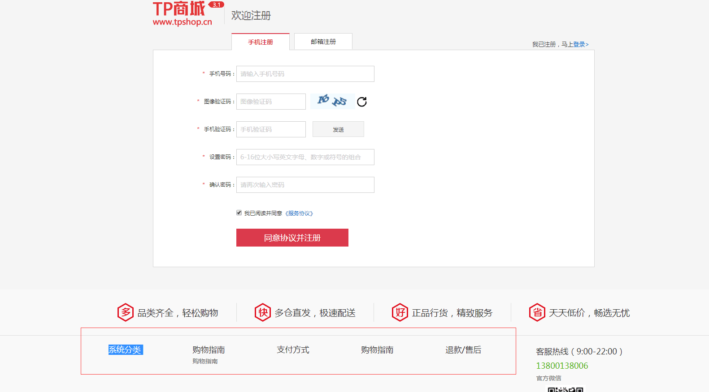Click 多仓直发，极速配送 text
This screenshot has height=392, width=709.
point(315,313)
